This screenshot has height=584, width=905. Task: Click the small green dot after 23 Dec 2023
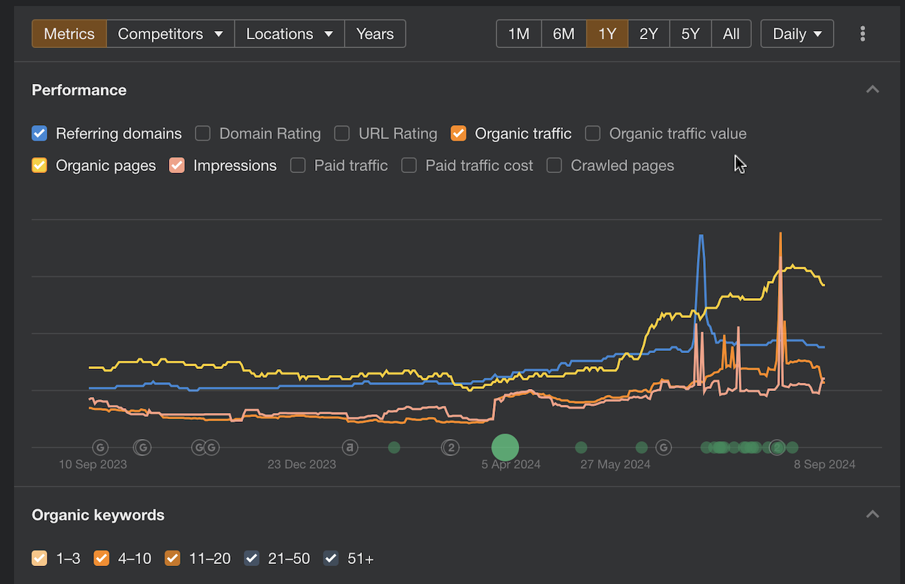(394, 447)
